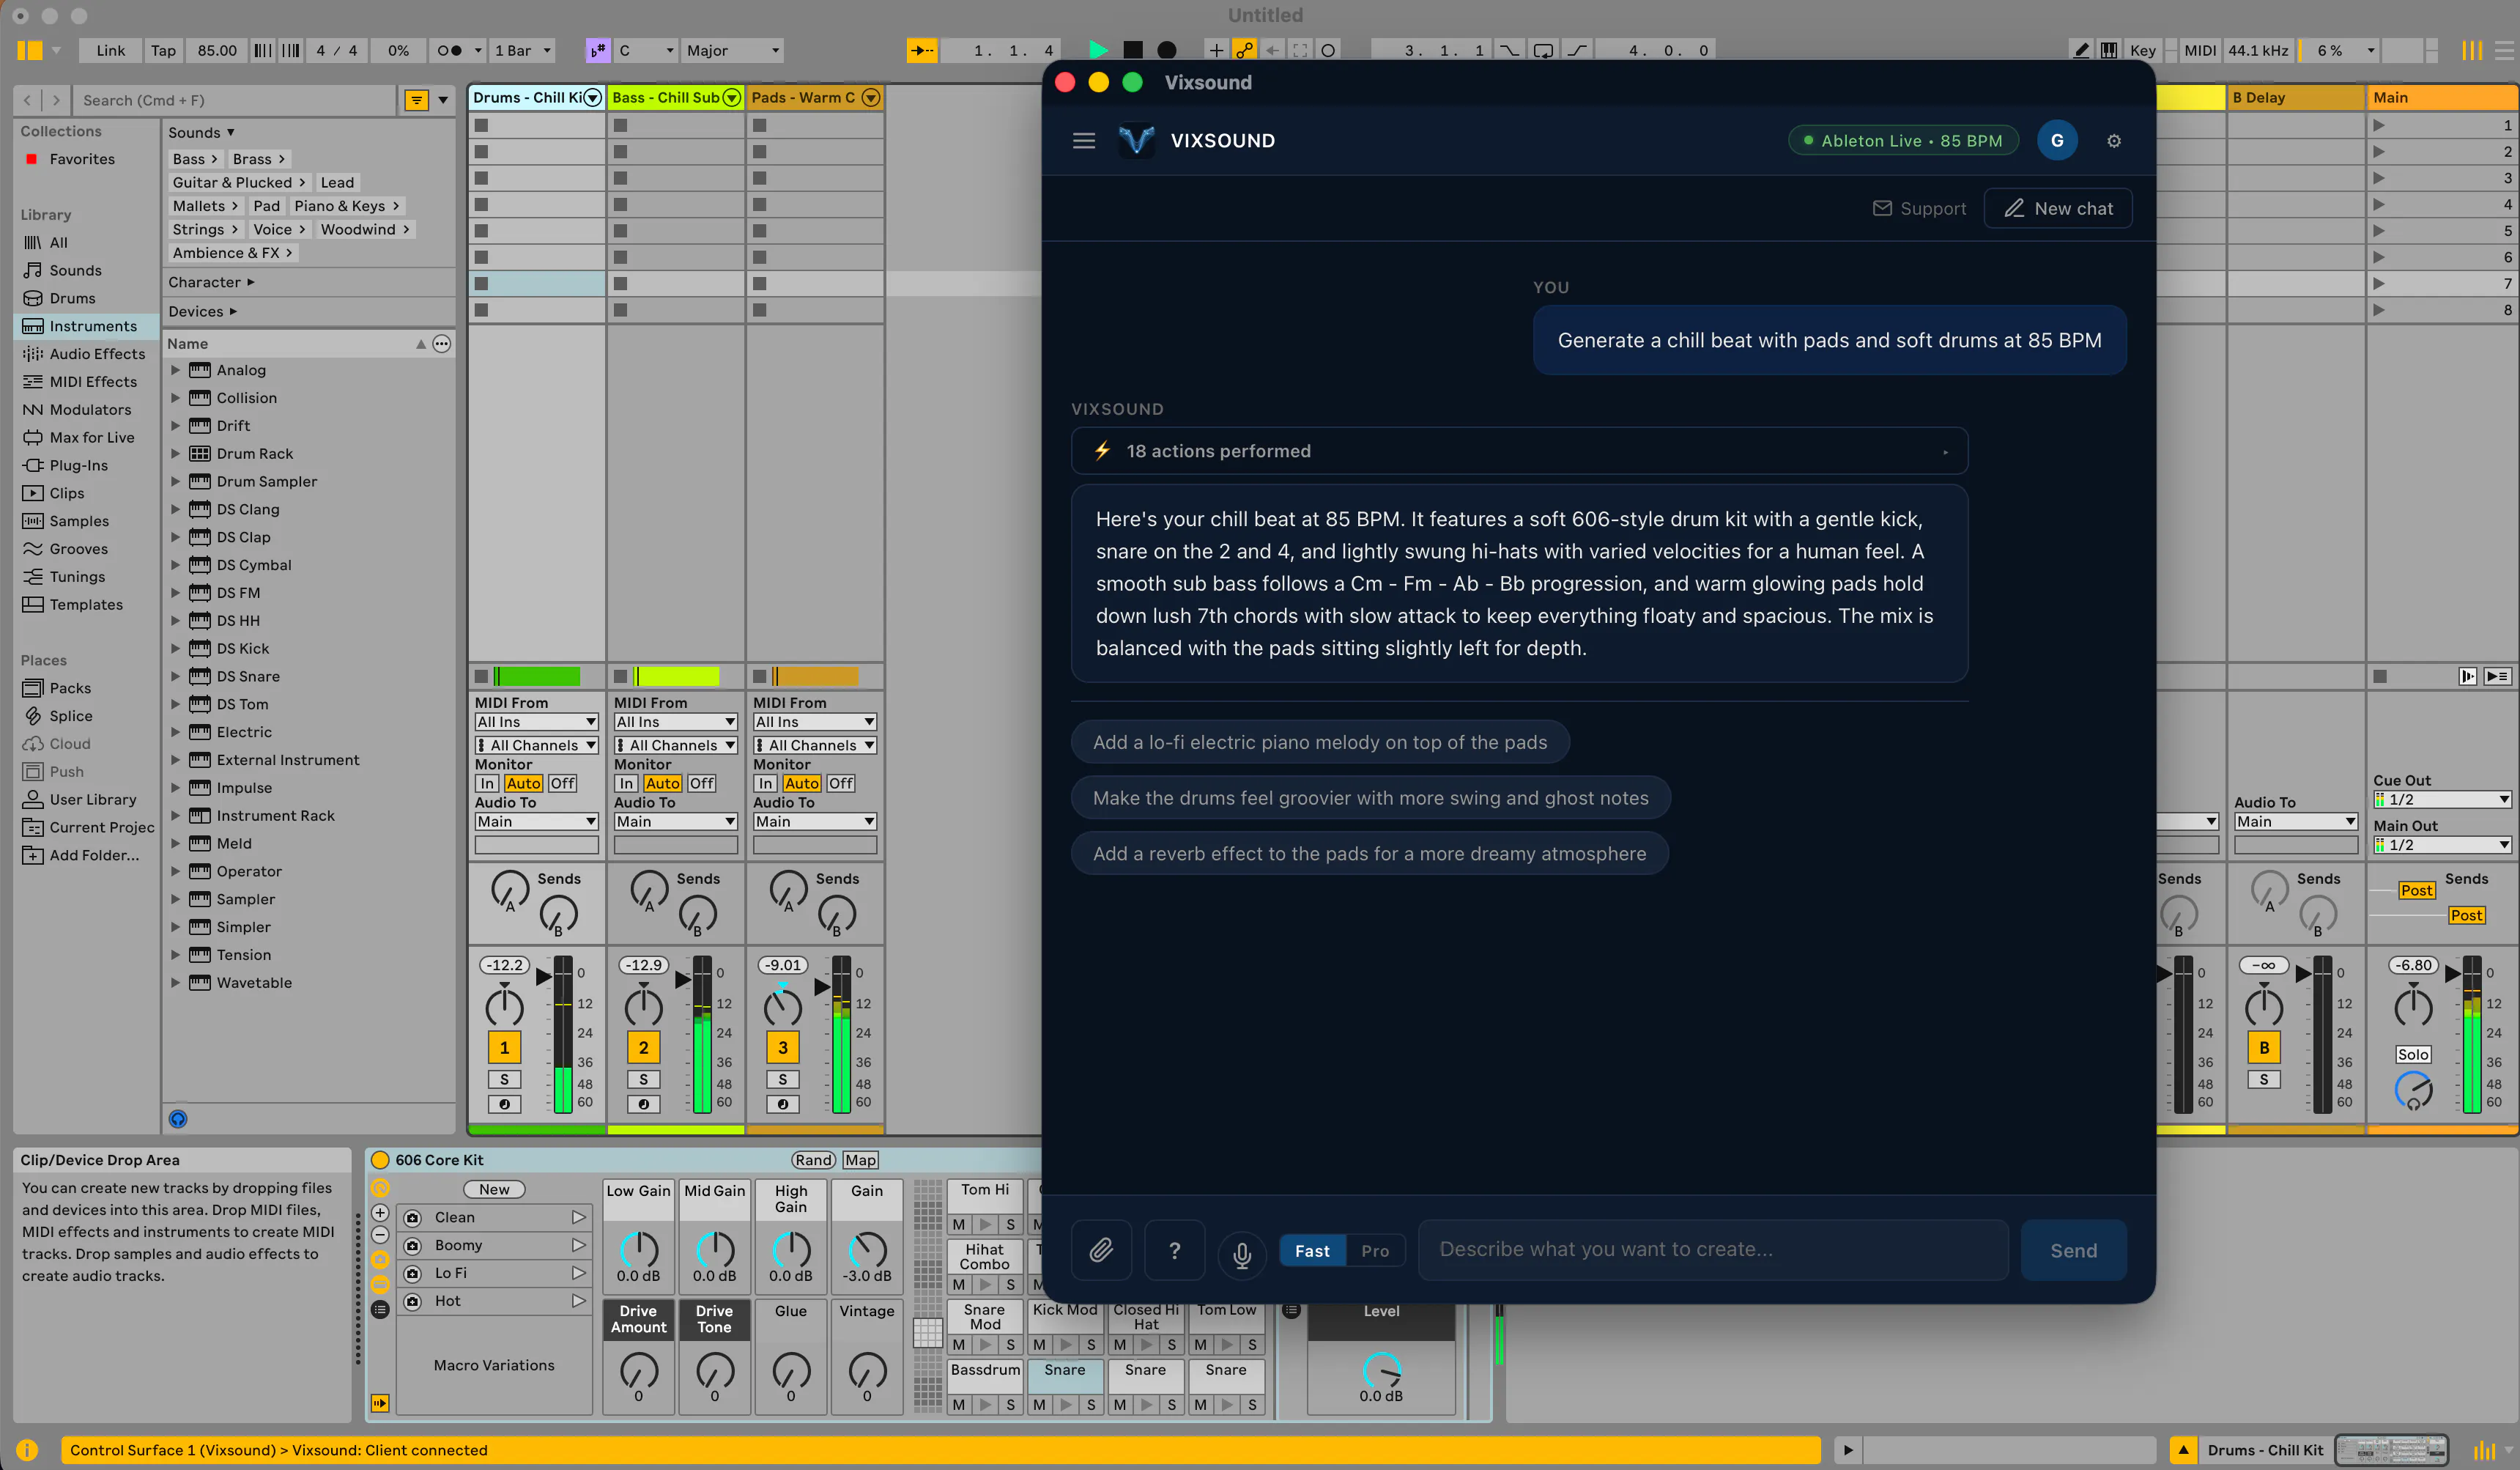This screenshot has height=1470, width=2520.
Task: Toggle the Draw Mode pencil icon
Action: click(x=2081, y=50)
